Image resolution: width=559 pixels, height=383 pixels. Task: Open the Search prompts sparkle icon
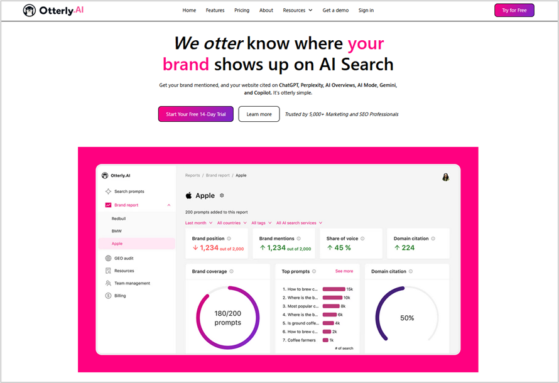coord(109,191)
